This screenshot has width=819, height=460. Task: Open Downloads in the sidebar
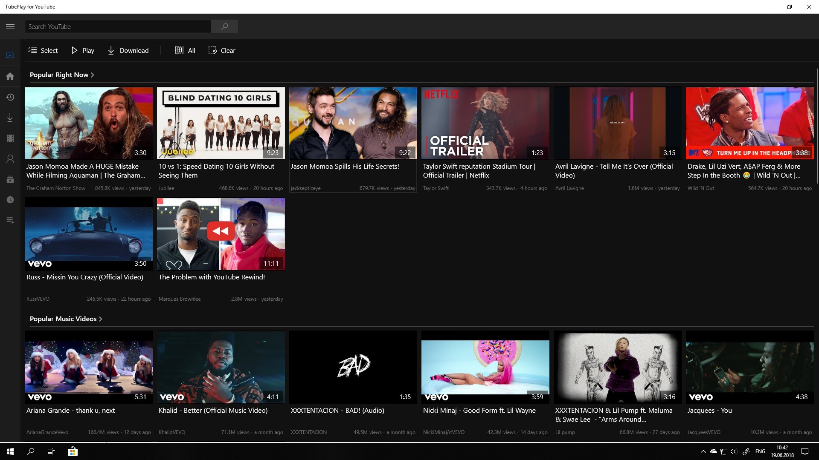(x=10, y=118)
